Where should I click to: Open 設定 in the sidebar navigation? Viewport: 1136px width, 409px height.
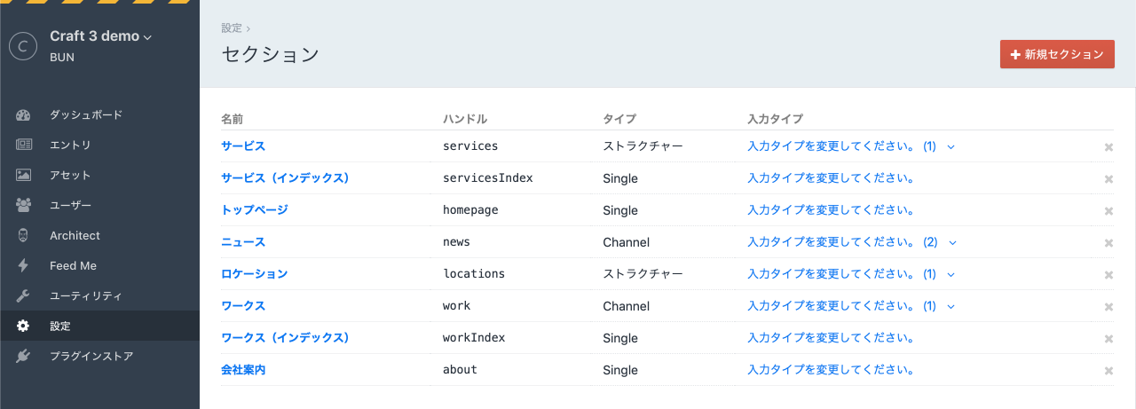[x=60, y=326]
